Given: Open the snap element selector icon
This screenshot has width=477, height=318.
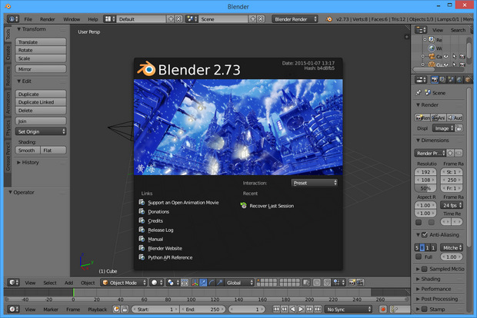Looking at the screenshot, I should [x=339, y=283].
